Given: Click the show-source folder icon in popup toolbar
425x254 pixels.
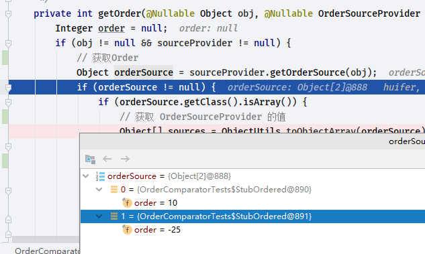Looking at the screenshot, I should click(x=90, y=159).
